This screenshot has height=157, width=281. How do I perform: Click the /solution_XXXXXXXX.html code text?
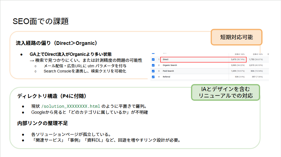(71, 106)
